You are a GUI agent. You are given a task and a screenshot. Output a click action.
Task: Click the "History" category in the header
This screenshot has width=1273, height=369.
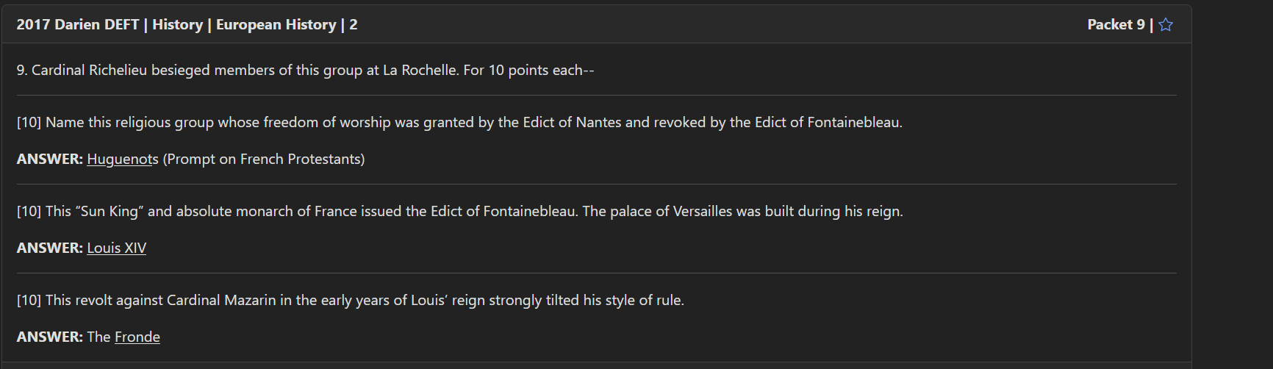point(177,25)
